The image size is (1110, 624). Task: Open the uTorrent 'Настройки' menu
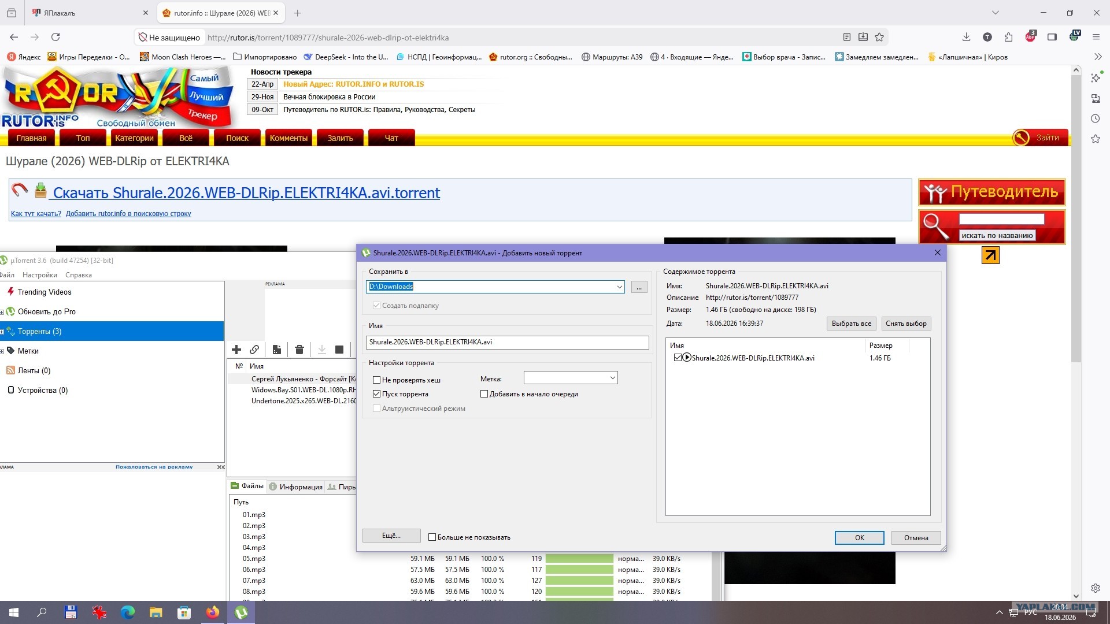40,275
